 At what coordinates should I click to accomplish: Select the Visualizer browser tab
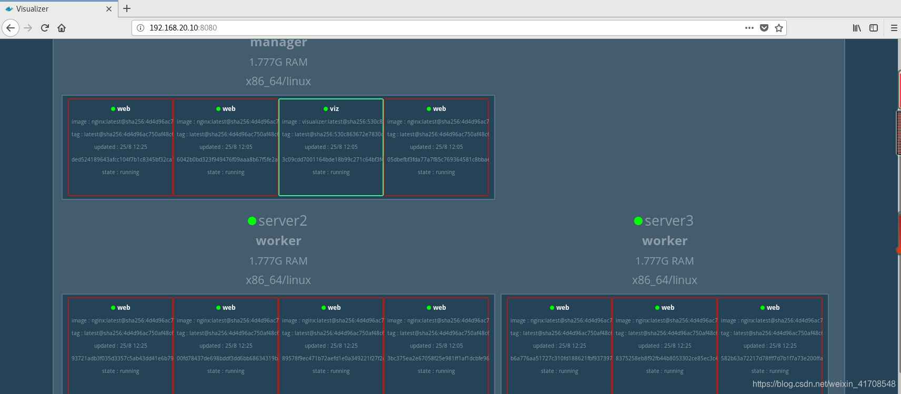pos(58,9)
